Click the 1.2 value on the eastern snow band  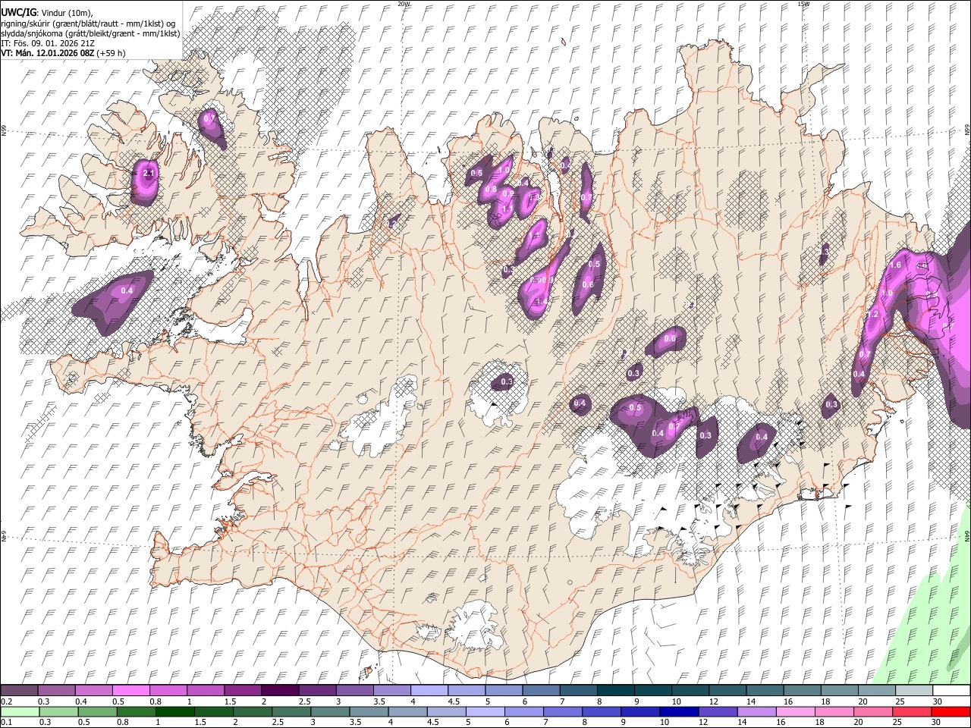pyautogui.click(x=873, y=314)
